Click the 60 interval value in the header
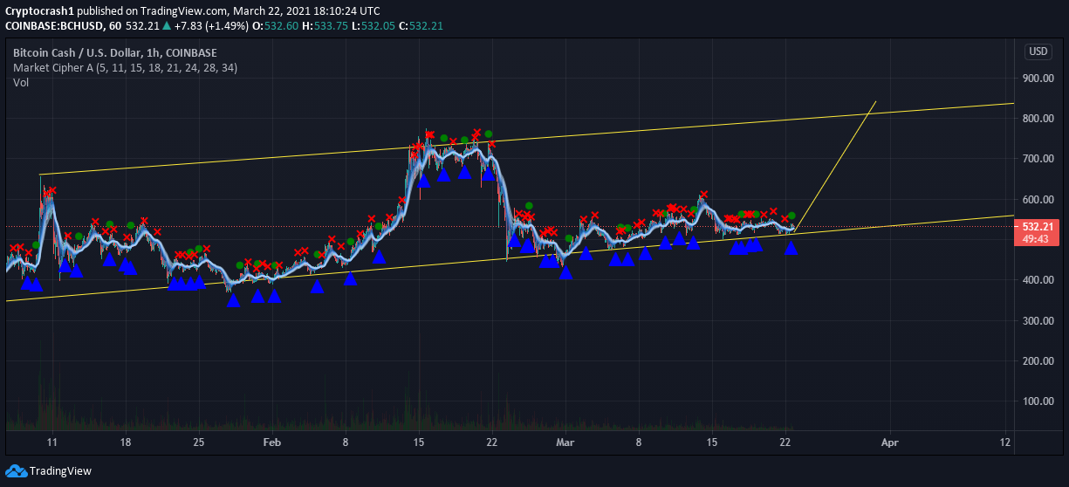Screen dimensions: 1069x487 pyautogui.click(x=115, y=26)
